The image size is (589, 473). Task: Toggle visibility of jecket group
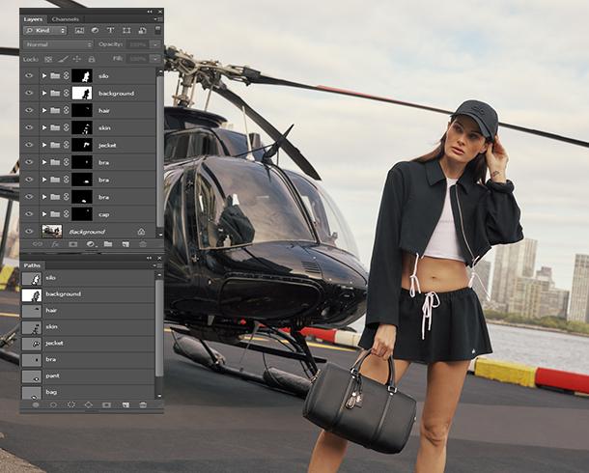pyautogui.click(x=29, y=145)
